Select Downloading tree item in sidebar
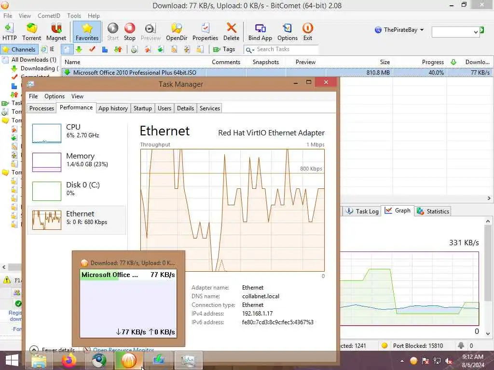Viewport: 494px width, 370px height. [x=35, y=68]
